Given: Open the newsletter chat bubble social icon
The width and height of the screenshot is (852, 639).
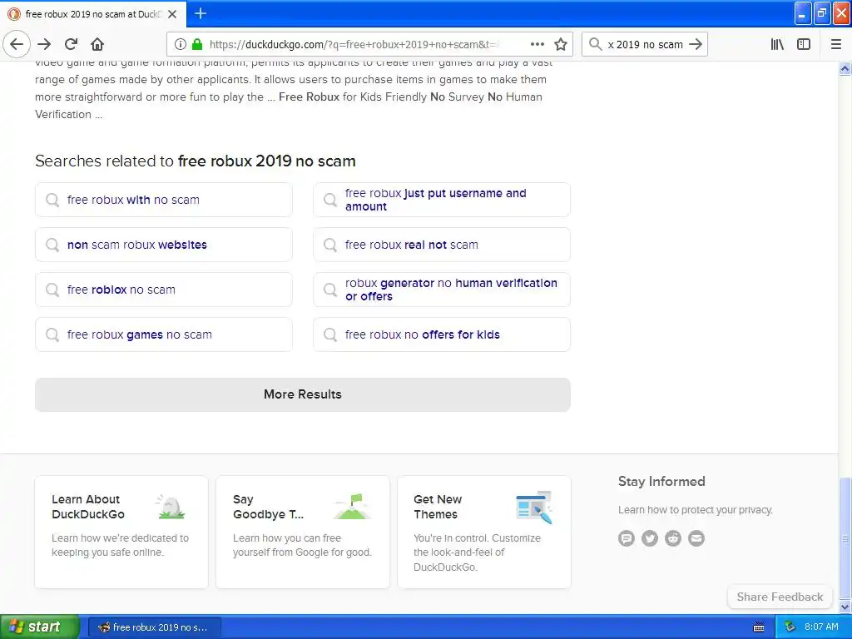Looking at the screenshot, I should [x=627, y=538].
